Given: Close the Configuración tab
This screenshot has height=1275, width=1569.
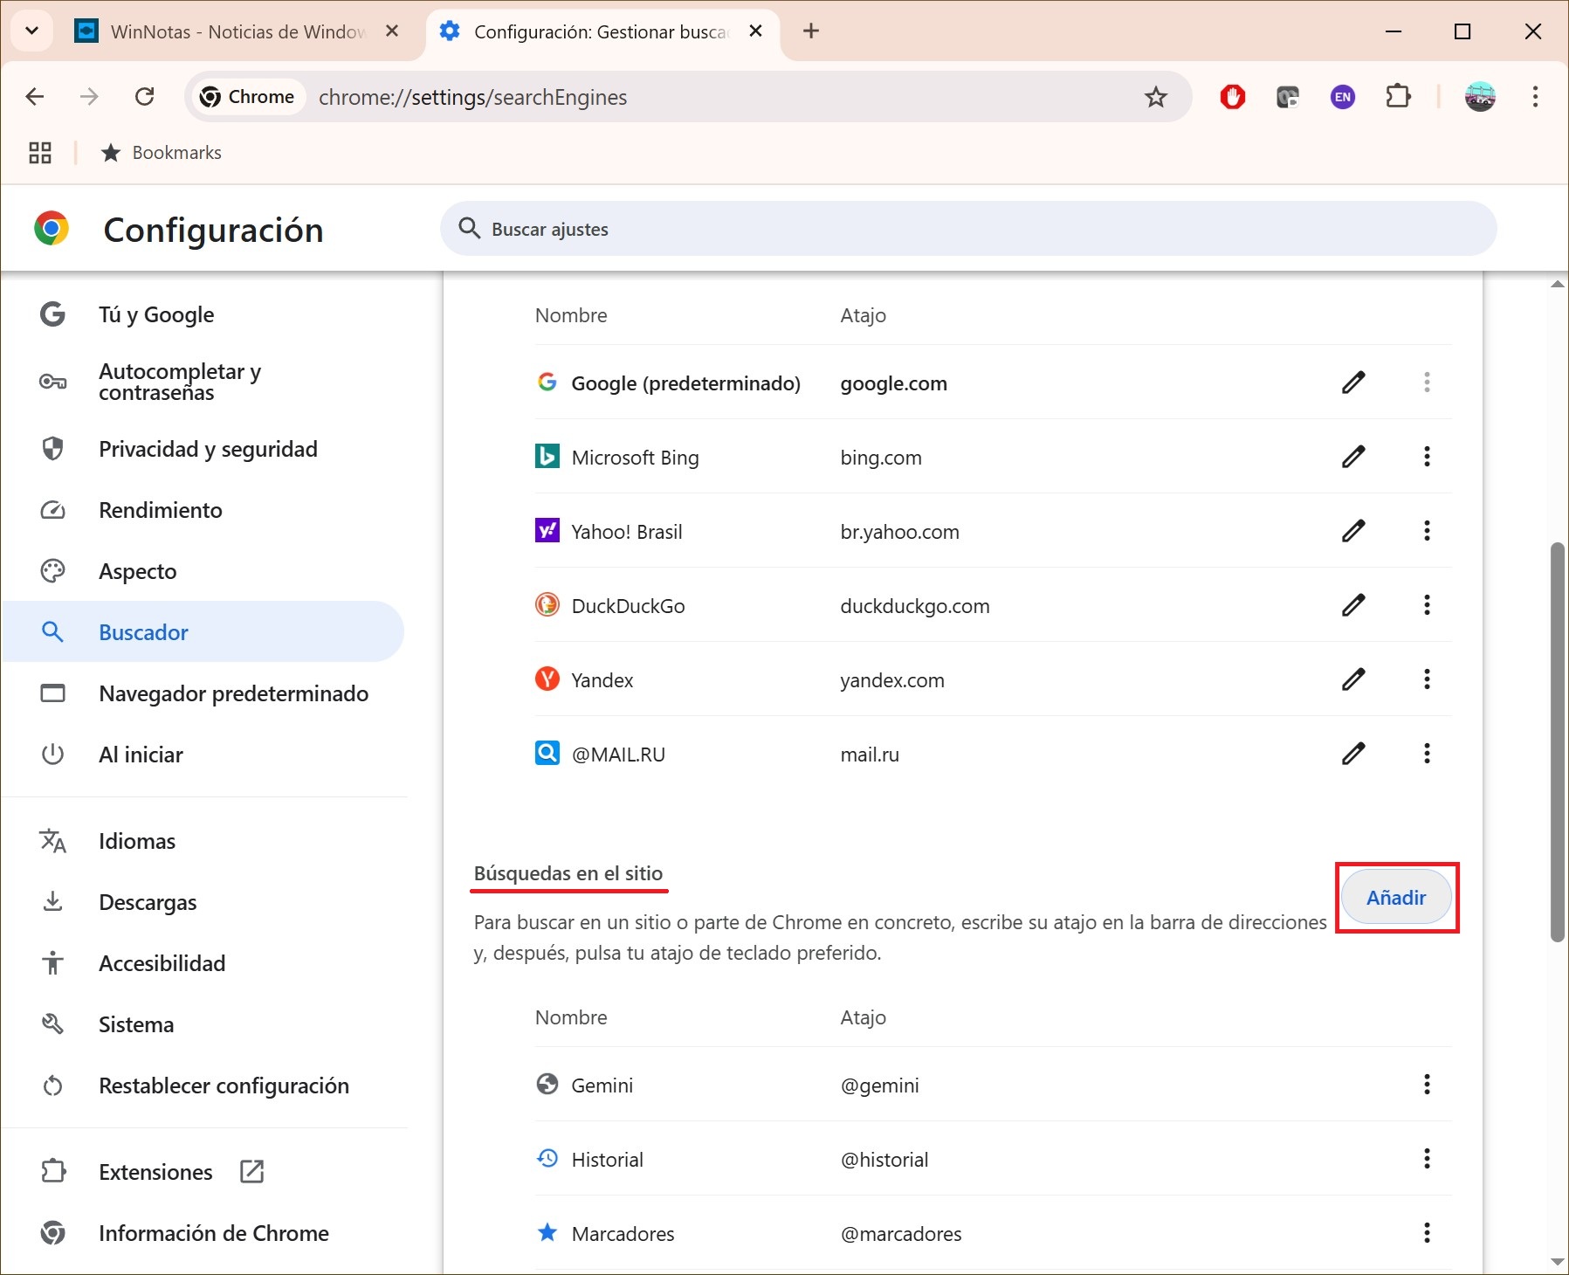Looking at the screenshot, I should click(x=756, y=31).
